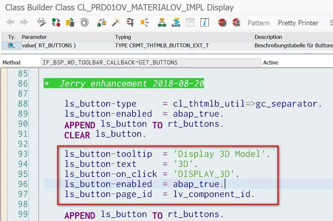This screenshot has width=333, height=221.
Task: Click the Ty. column header
Action: click(12, 37)
